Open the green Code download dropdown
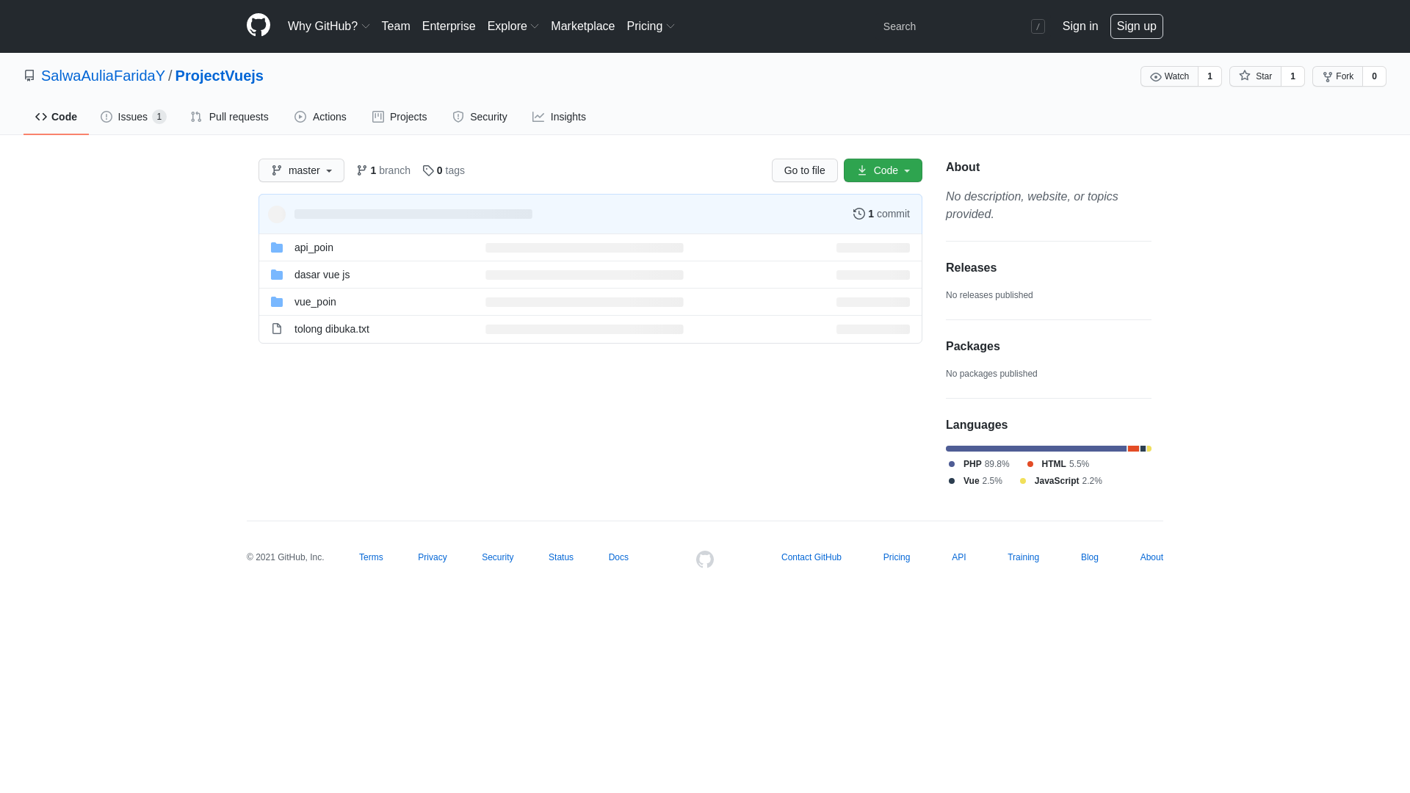 coord(883,170)
